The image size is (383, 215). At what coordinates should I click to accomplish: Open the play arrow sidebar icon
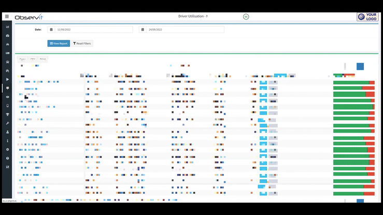pos(8,79)
